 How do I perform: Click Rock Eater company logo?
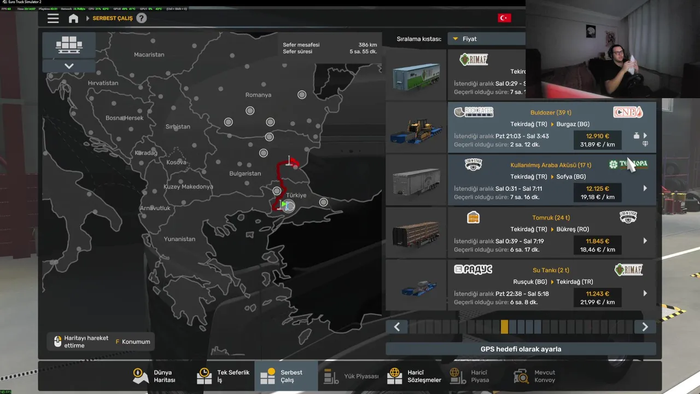coord(474,112)
